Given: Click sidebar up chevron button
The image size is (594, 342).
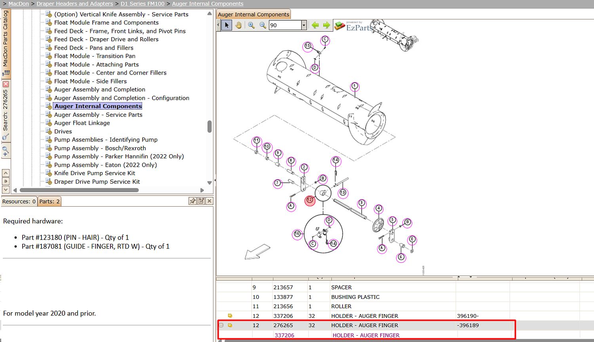Looking at the screenshot, I should point(6,173).
